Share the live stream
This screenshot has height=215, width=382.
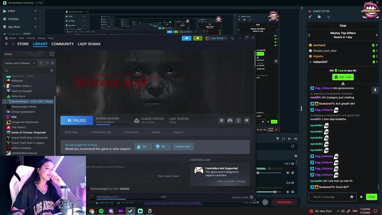click(329, 17)
